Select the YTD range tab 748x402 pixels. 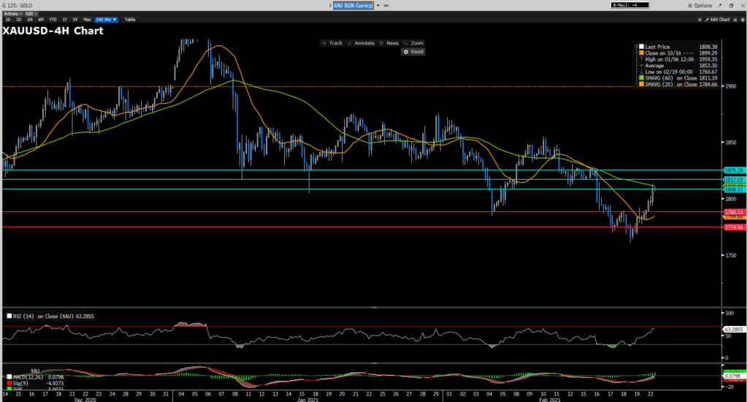(x=53, y=20)
